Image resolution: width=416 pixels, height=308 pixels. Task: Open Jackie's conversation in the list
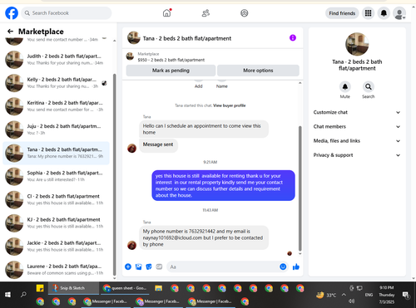(56, 247)
